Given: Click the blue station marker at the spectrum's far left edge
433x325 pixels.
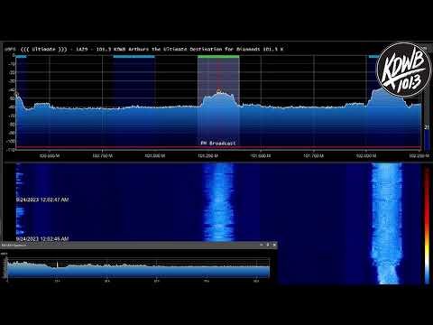Looking at the screenshot, I should (x=21, y=57).
